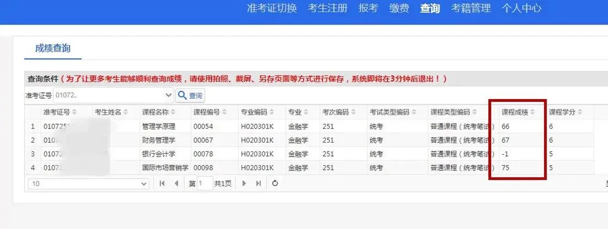
Task: Click the 共1页 page count text
Action: pos(223,184)
